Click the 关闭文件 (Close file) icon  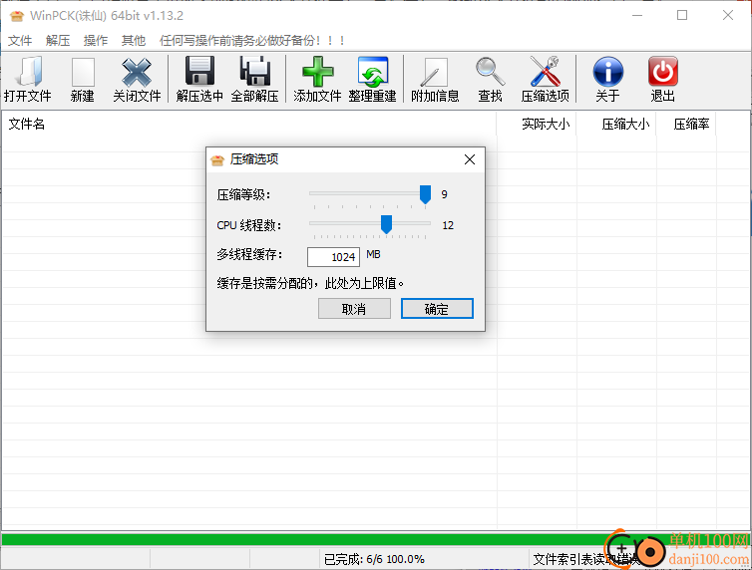pyautogui.click(x=137, y=72)
